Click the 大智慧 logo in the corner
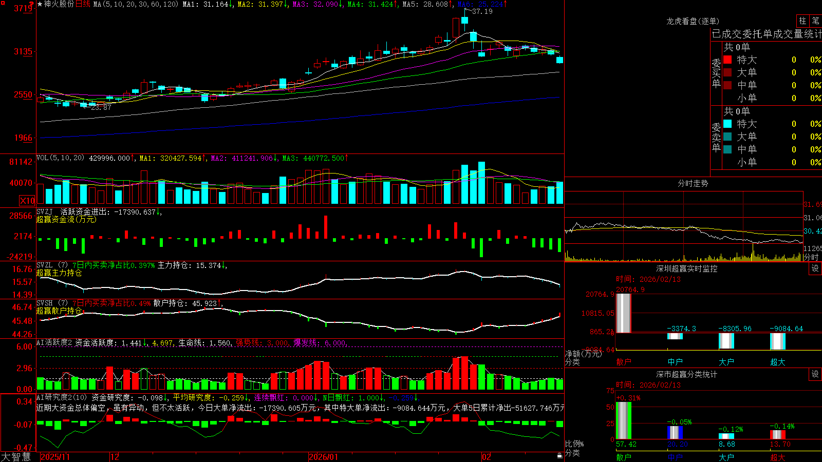The width and height of the screenshot is (822, 462). pos(16,456)
